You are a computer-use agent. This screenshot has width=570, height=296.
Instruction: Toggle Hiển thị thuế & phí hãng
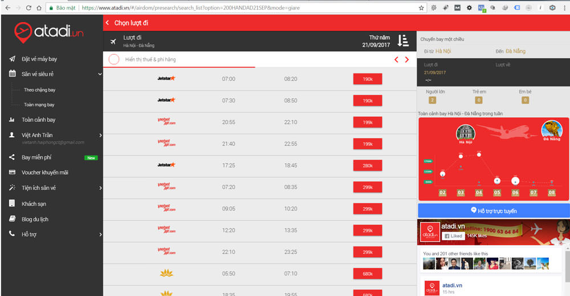(x=114, y=59)
